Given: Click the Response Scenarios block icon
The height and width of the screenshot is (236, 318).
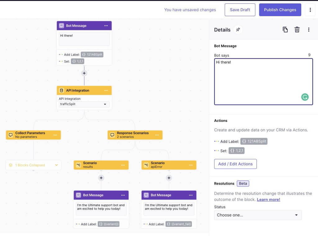Looking at the screenshot, I should (x=112, y=135).
